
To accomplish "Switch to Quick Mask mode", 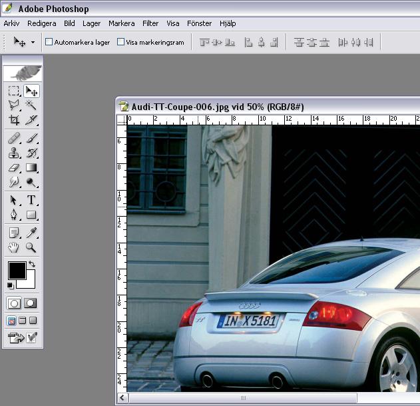I will 31,303.
